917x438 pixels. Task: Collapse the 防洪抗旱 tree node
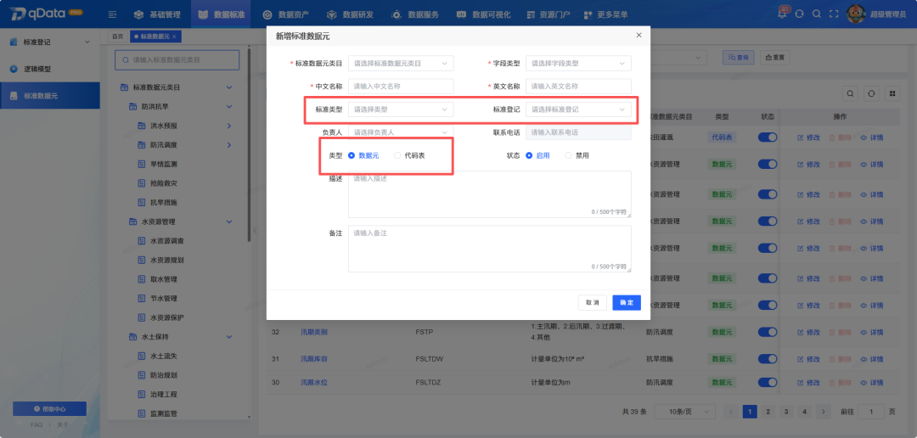point(228,107)
